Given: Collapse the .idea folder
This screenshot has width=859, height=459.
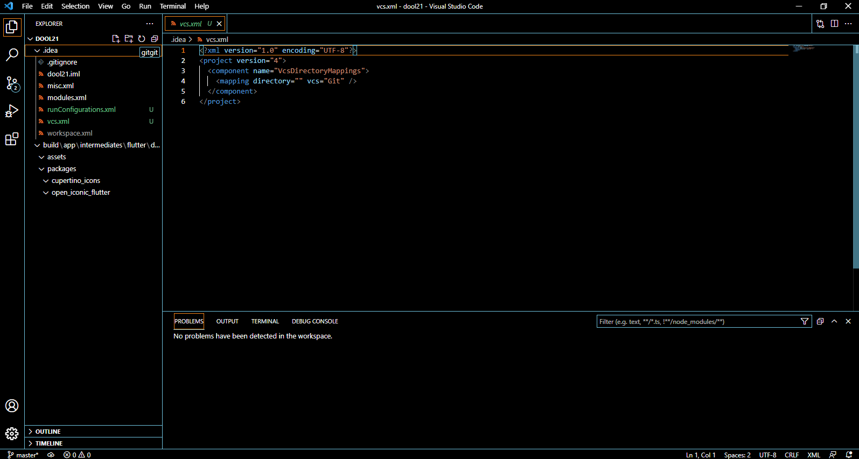Looking at the screenshot, I should (37, 51).
